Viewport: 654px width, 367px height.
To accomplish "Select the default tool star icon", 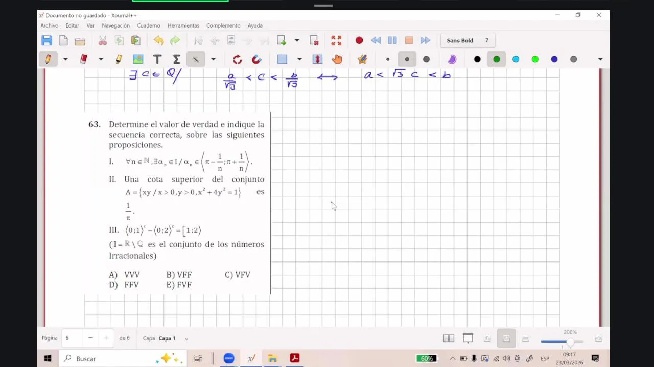I will (x=362, y=59).
